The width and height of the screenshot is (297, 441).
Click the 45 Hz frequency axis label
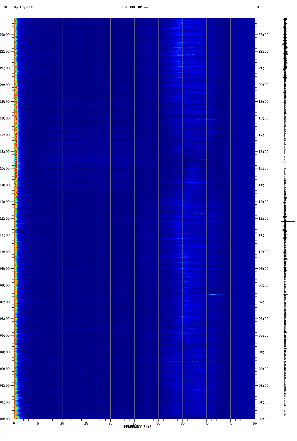[230, 423]
